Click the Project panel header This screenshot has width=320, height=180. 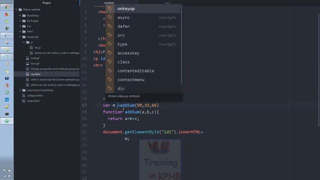(46, 3)
